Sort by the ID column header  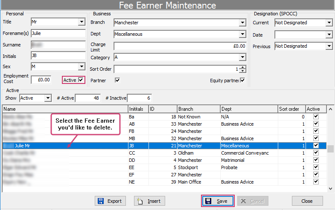pos(163,109)
